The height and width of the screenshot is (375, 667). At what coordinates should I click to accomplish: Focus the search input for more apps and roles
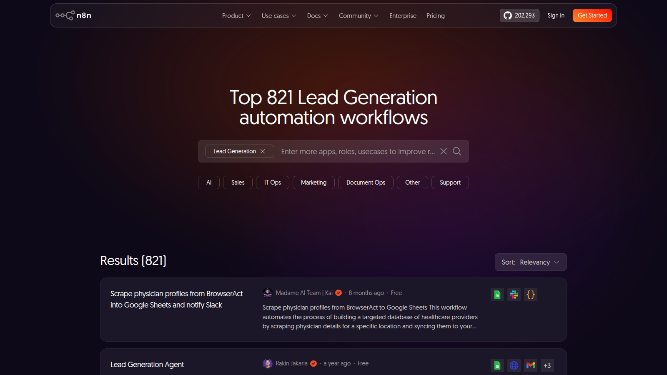358,151
